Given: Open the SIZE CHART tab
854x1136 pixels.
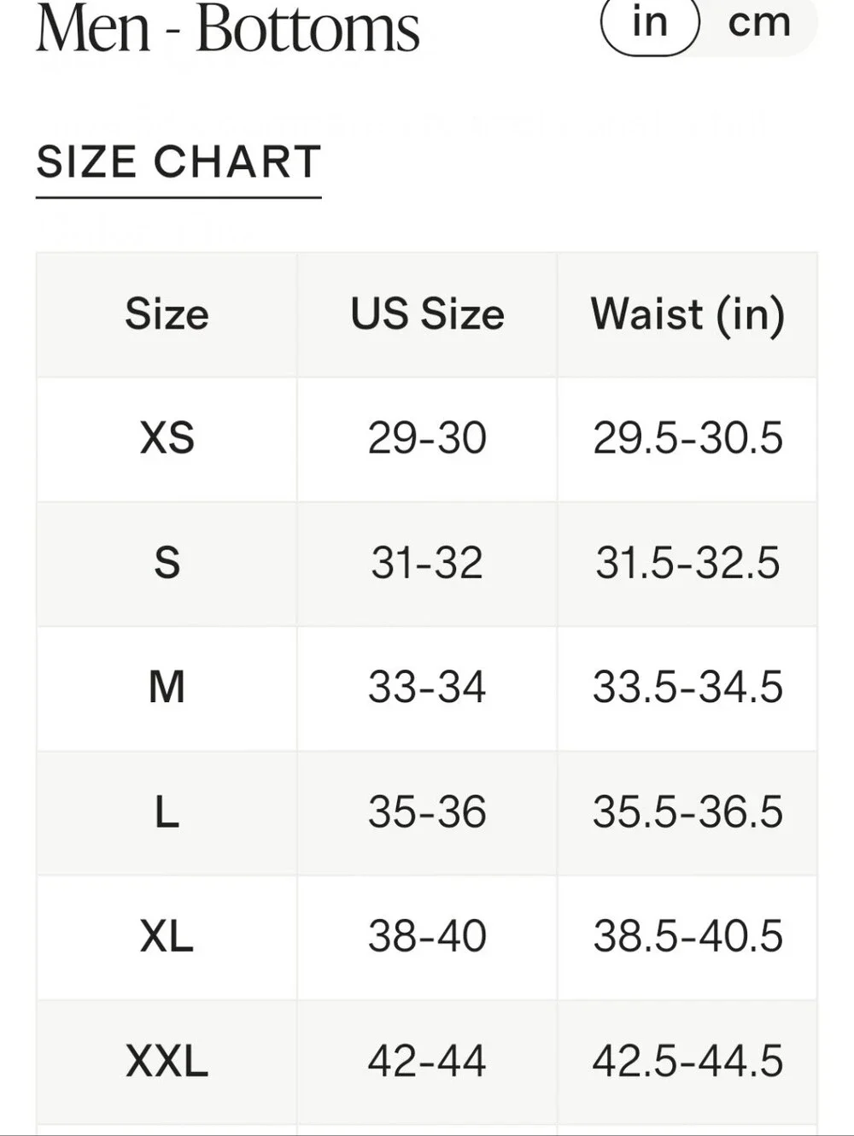Looking at the screenshot, I should coord(178,162).
